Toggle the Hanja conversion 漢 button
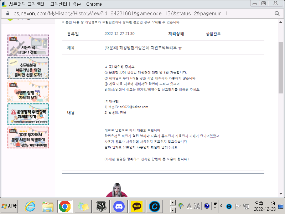Screen dimensions: 285x214 click(x=196, y=206)
